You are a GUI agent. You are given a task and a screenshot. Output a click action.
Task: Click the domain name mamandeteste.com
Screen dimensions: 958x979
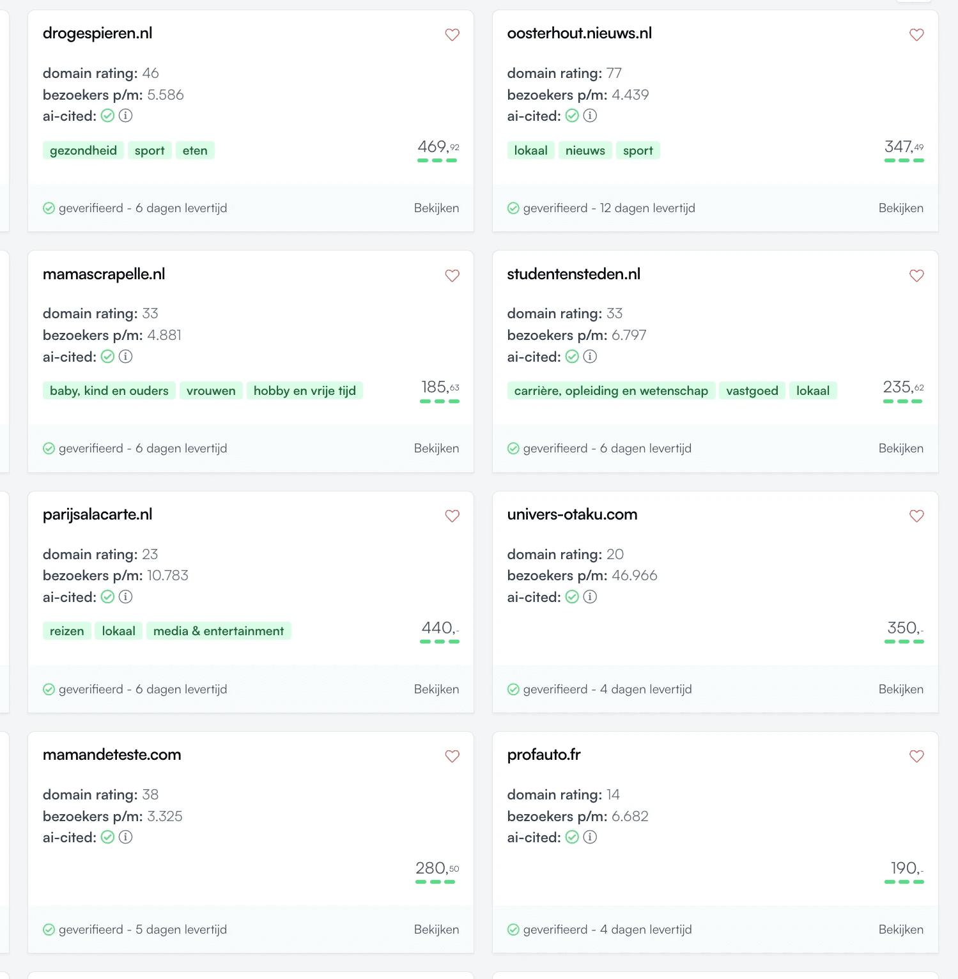click(x=112, y=755)
